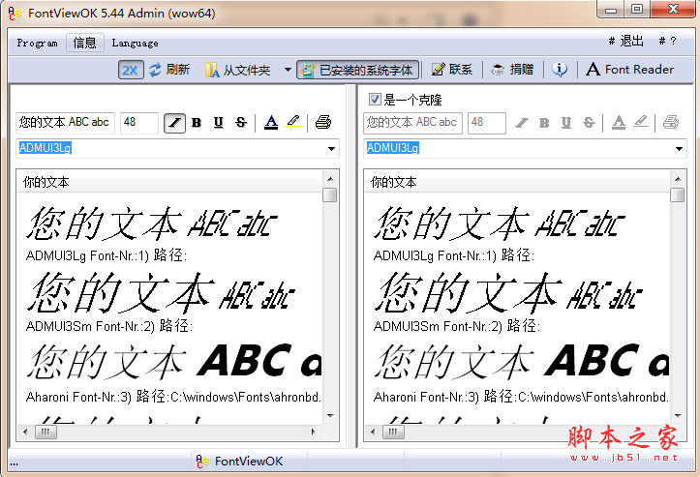Click the 捐赠 donate coffee icon
Viewport: 700px width, 477px height.
[498, 70]
